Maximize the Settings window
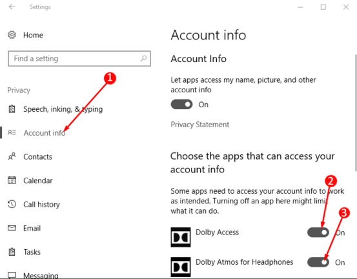 tap(323, 7)
